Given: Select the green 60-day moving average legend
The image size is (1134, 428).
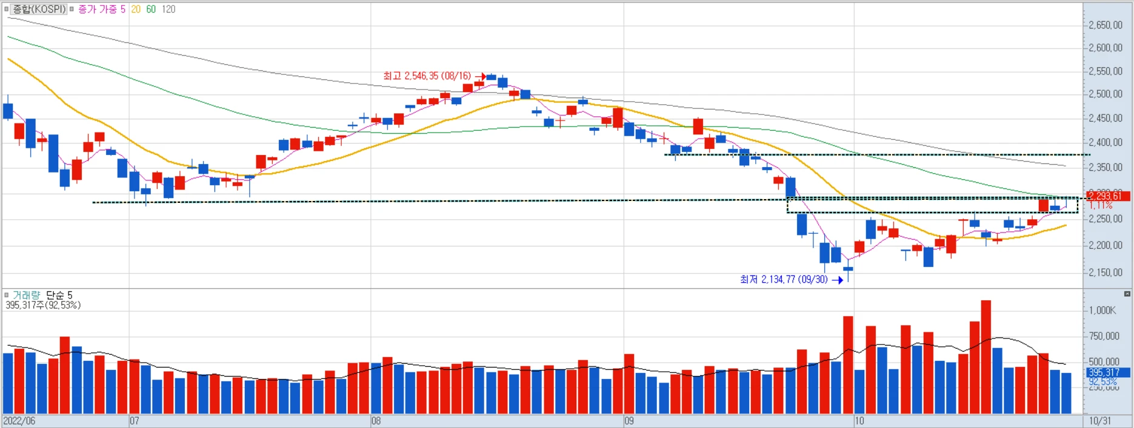Looking at the screenshot, I should point(151,9).
